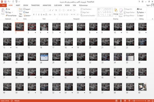Cut the selected slide
Image resolution: width=154 pixels, height=102 pixels.
8,9
